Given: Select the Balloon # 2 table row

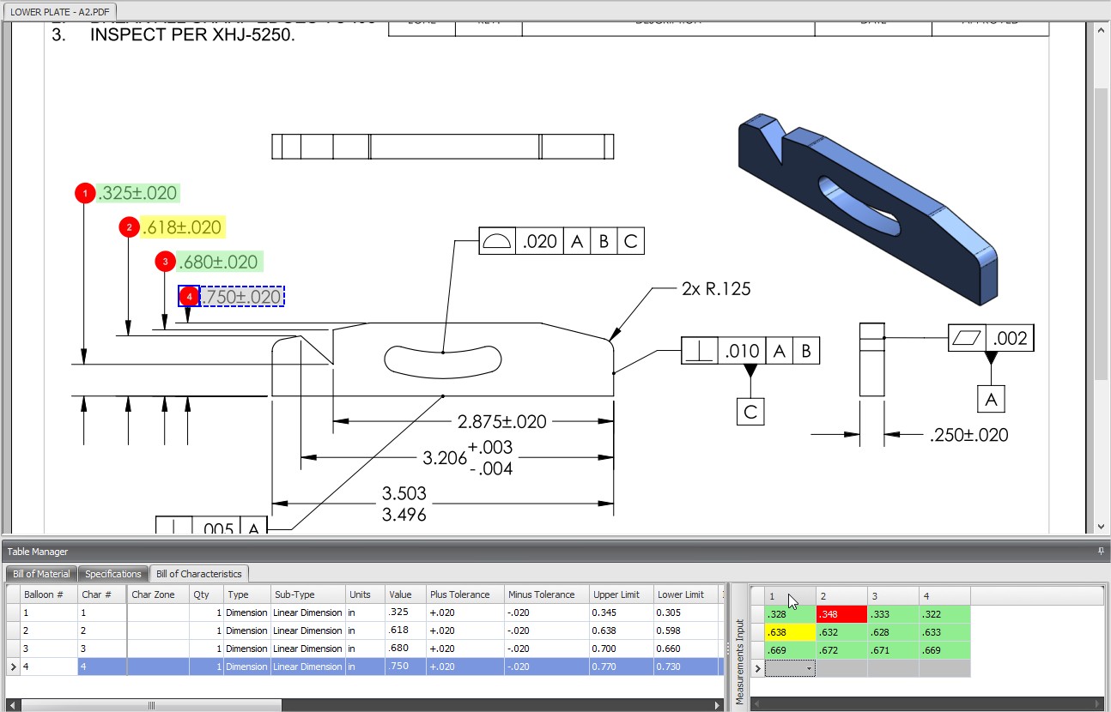Looking at the screenshot, I should [49, 631].
